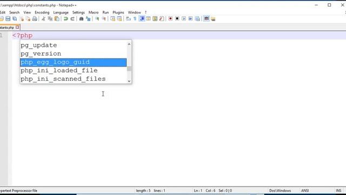Image resolution: width=346 pixels, height=195 pixels.
Task: Open the Window menu
Action: coord(135,12)
